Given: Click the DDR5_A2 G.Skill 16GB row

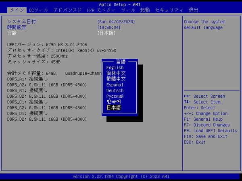Looking at the screenshot, I should pyautogui.click(x=47, y=85).
